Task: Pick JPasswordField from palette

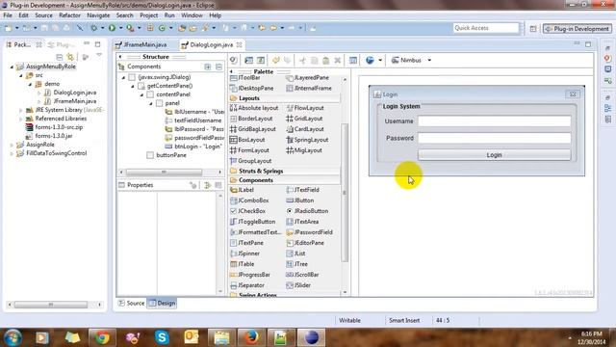Action: pos(310,232)
